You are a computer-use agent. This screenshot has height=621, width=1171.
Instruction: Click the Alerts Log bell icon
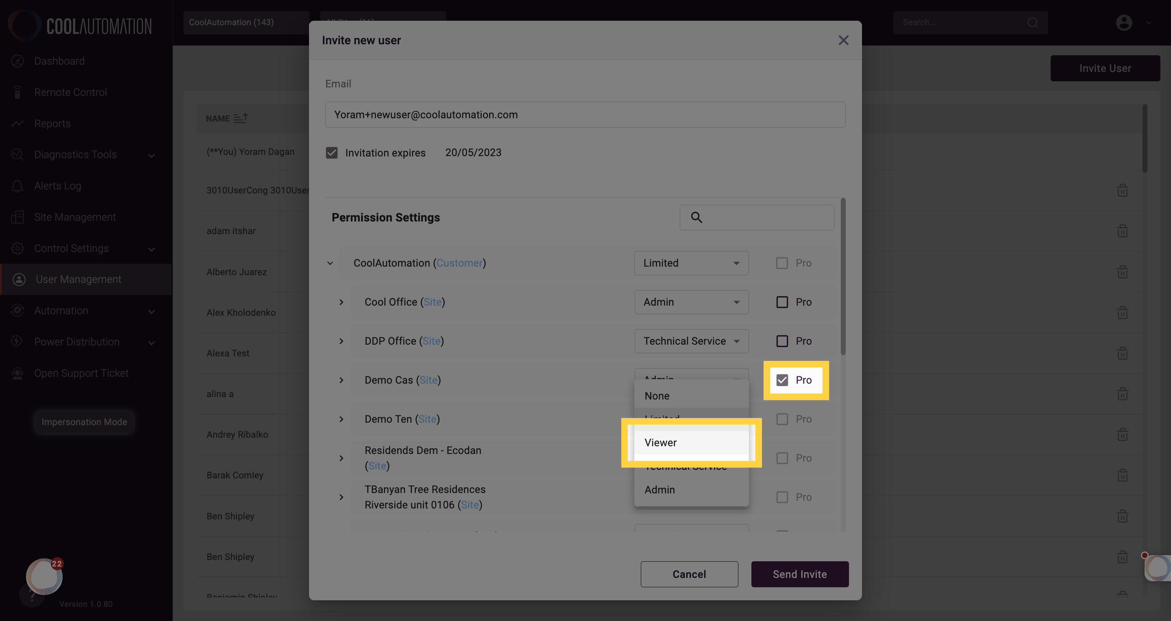(x=17, y=186)
